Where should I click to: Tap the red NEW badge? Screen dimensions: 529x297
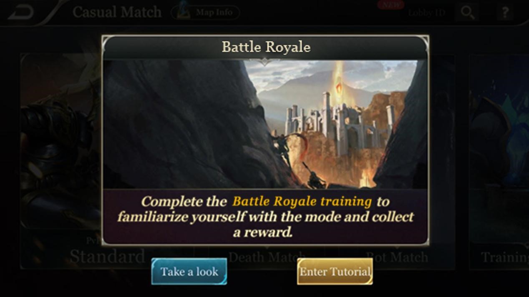point(391,5)
